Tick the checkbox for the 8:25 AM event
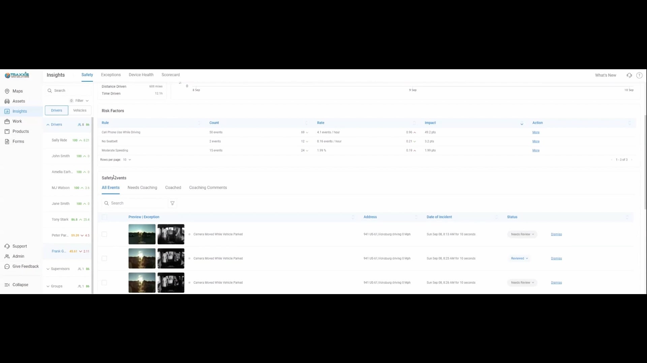647x363 pixels. pyautogui.click(x=104, y=258)
